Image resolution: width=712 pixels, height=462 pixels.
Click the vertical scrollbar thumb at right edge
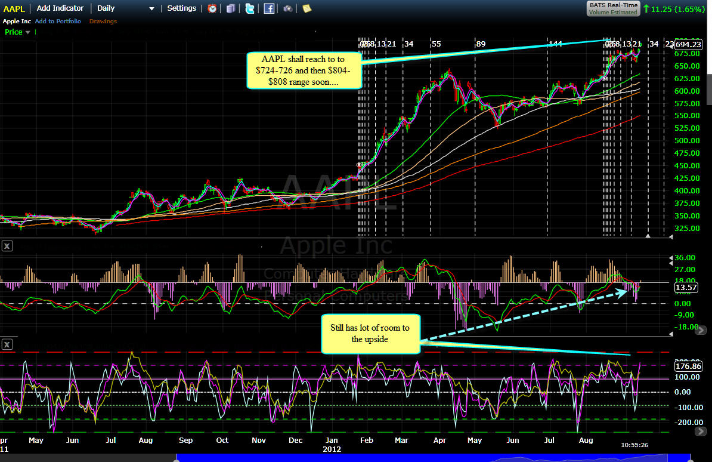coord(709,89)
